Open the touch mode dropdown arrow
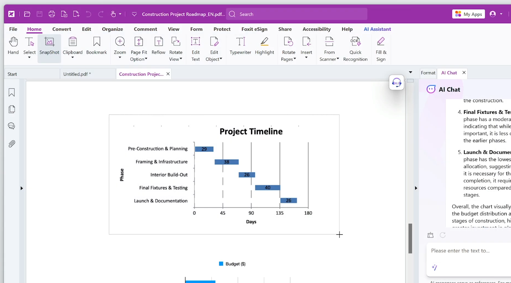Viewport: 511px width, 283px height. pyautogui.click(x=120, y=14)
